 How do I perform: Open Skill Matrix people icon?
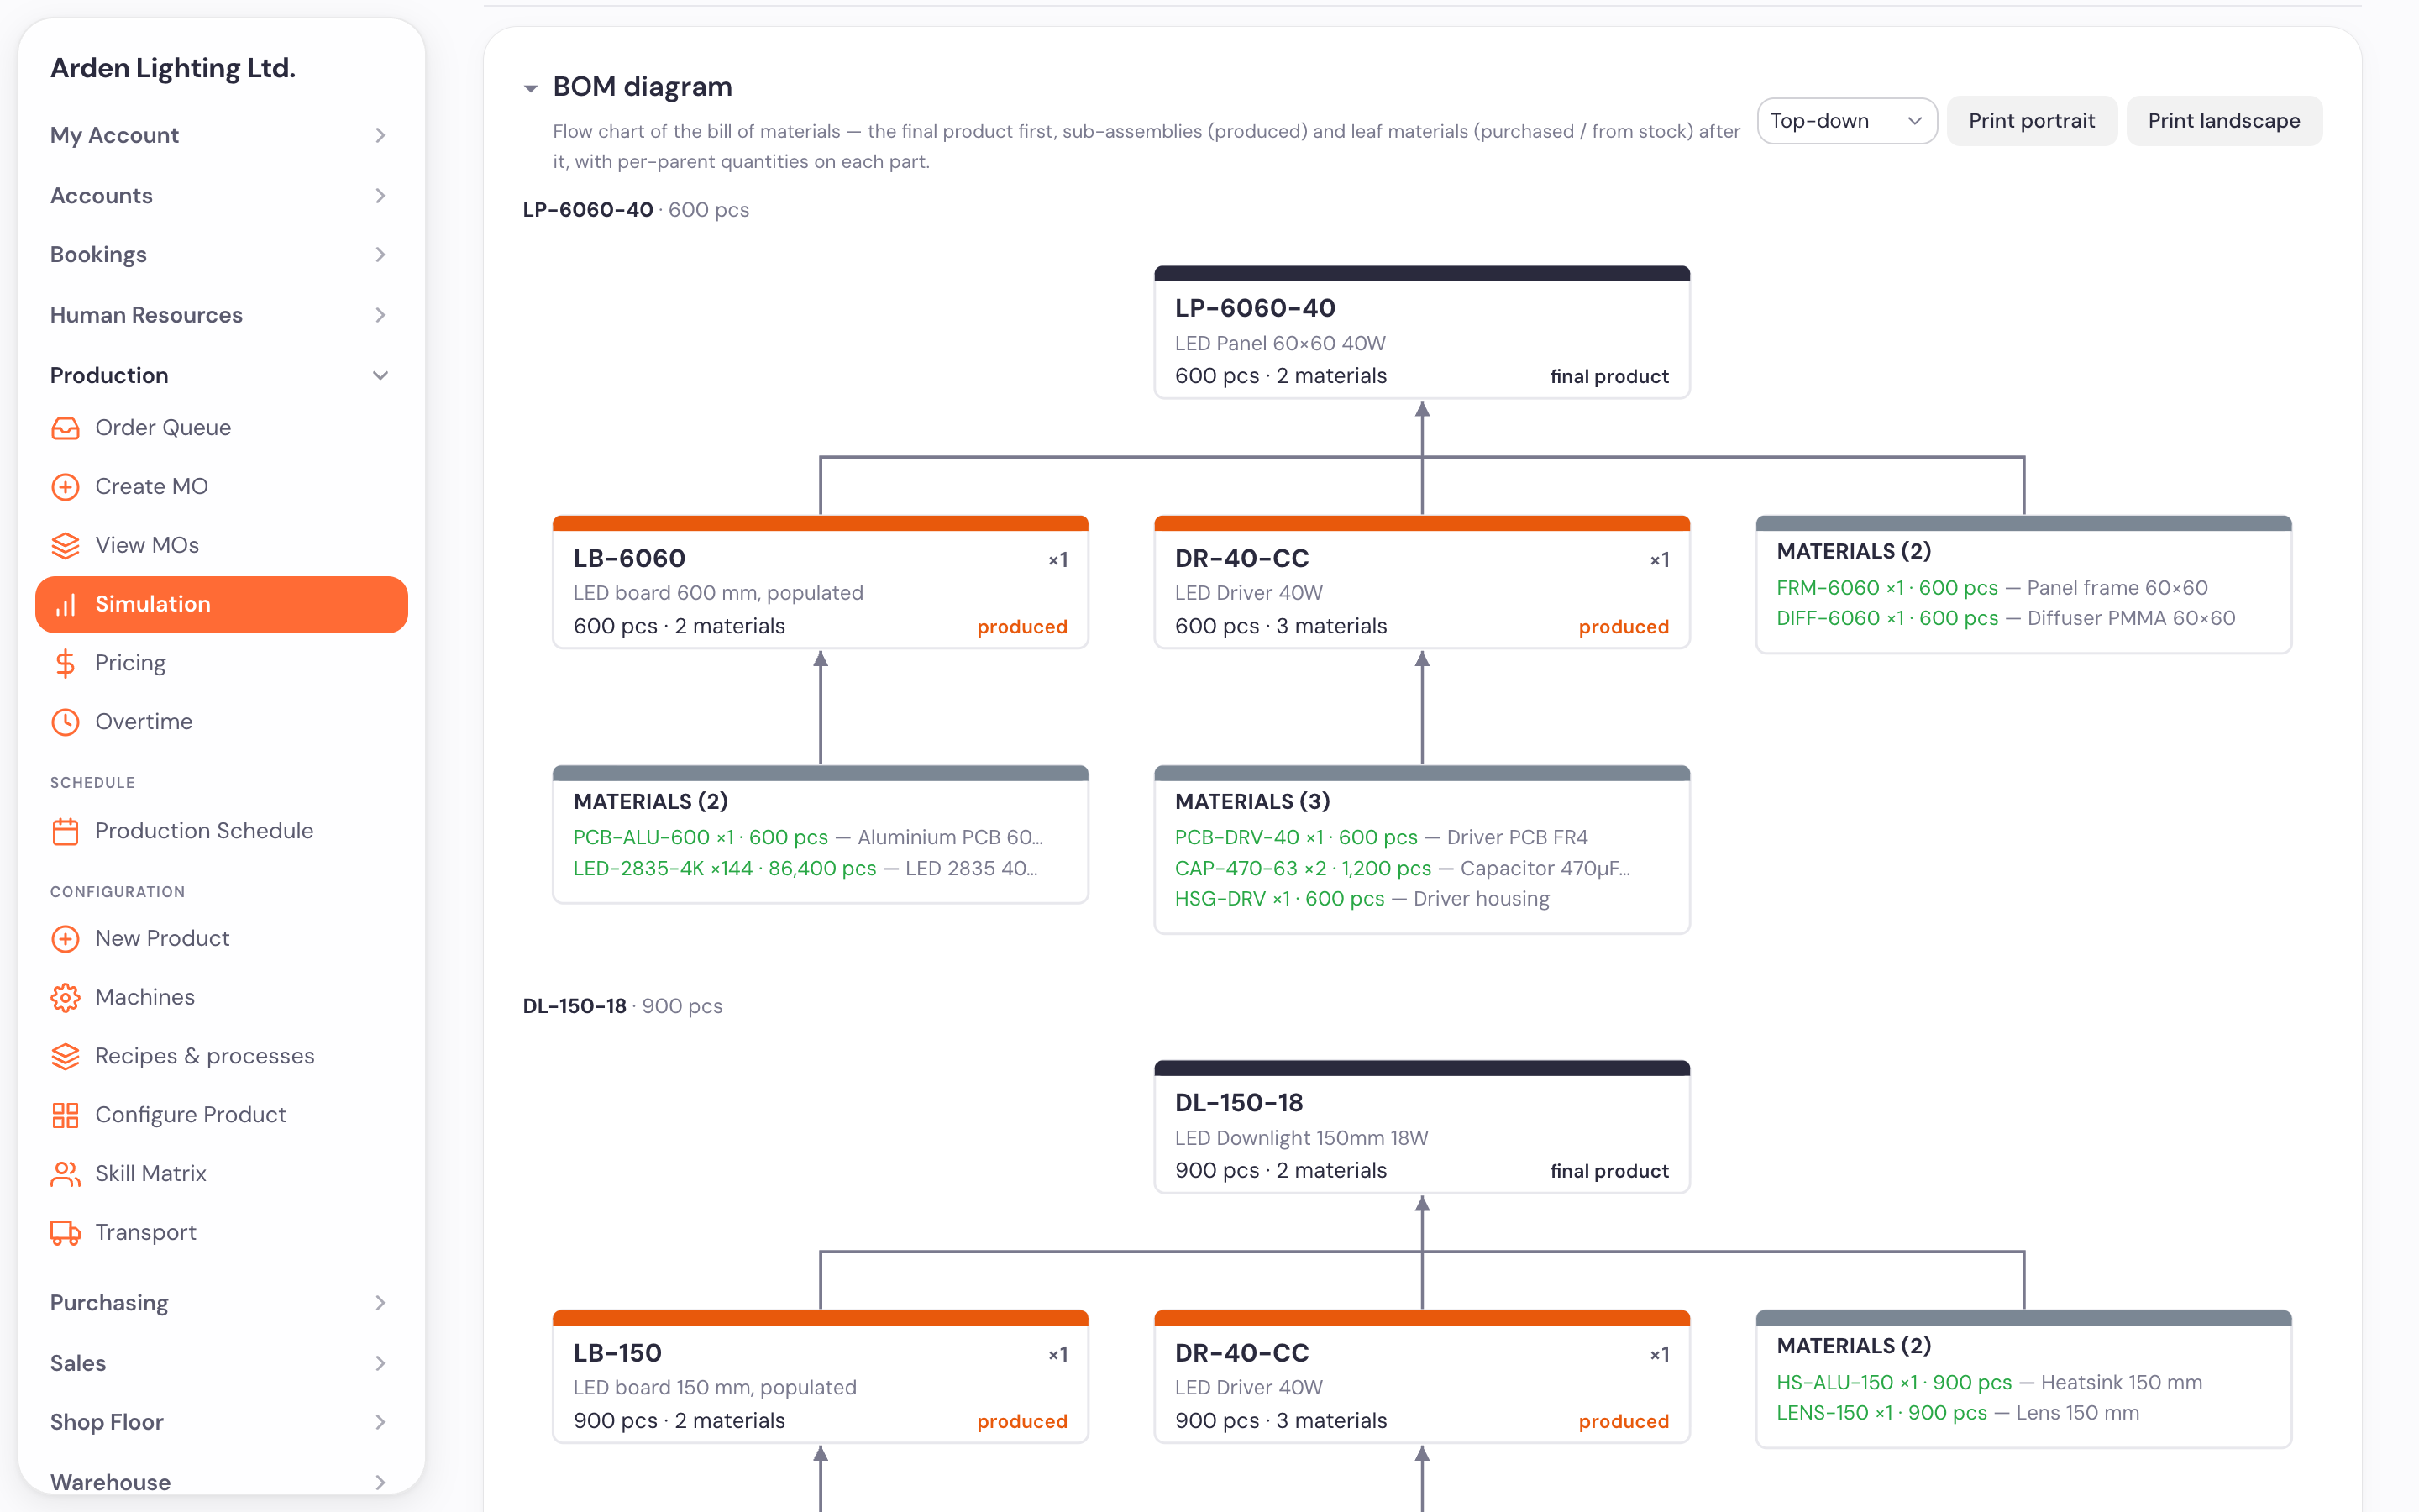tap(65, 1174)
